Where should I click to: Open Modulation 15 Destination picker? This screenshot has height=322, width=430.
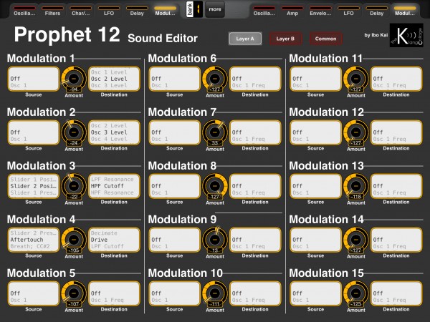pos(396,293)
